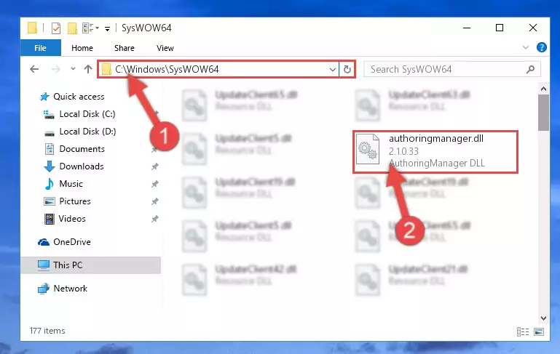
Task: Open the File ribbon tab
Action: 40,48
